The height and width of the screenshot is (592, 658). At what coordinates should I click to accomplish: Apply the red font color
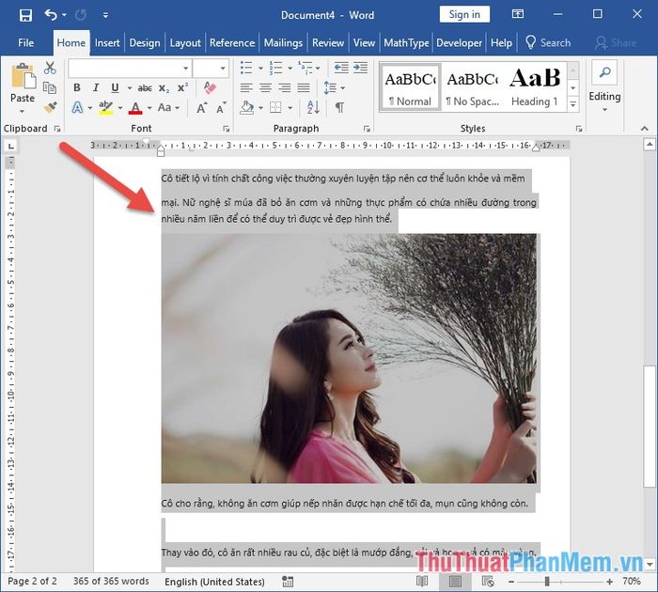coord(135,108)
